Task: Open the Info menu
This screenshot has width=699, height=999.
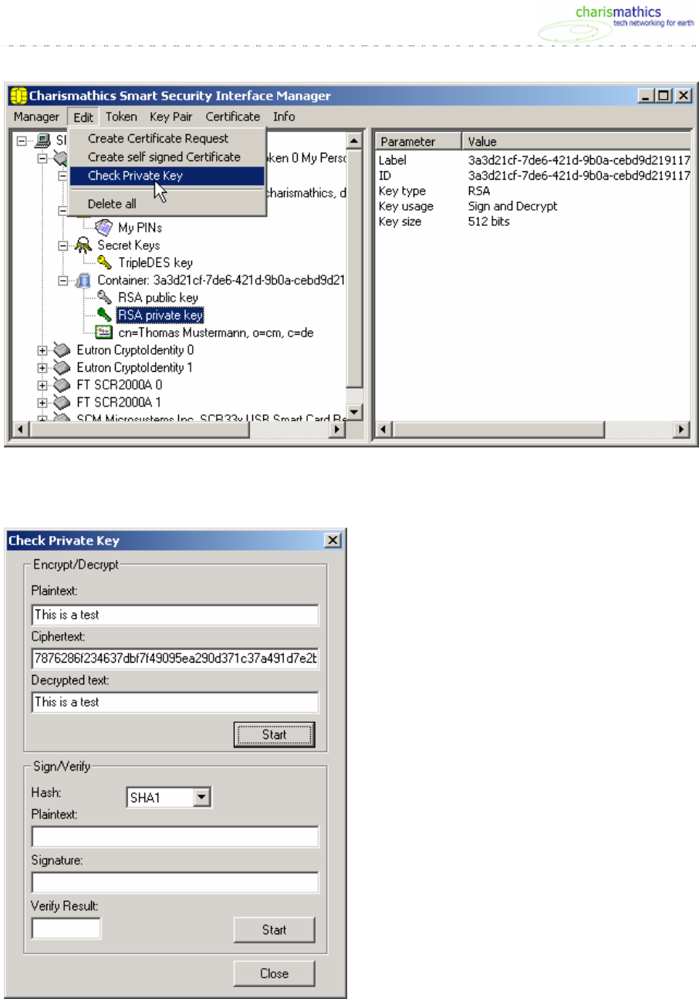Action: [284, 117]
